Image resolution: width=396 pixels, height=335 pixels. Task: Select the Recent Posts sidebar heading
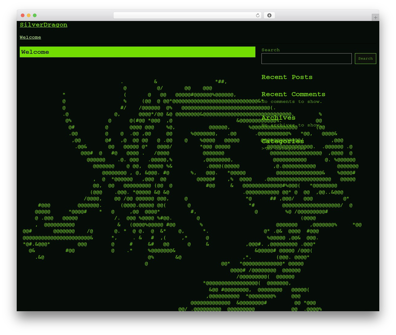click(x=287, y=77)
